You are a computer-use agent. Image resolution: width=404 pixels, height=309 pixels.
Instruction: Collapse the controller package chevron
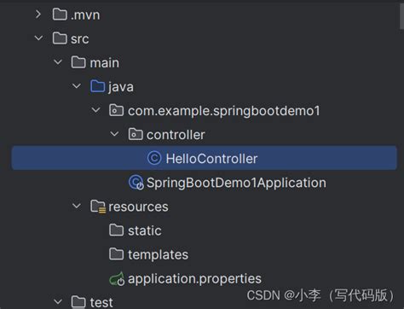tap(114, 134)
